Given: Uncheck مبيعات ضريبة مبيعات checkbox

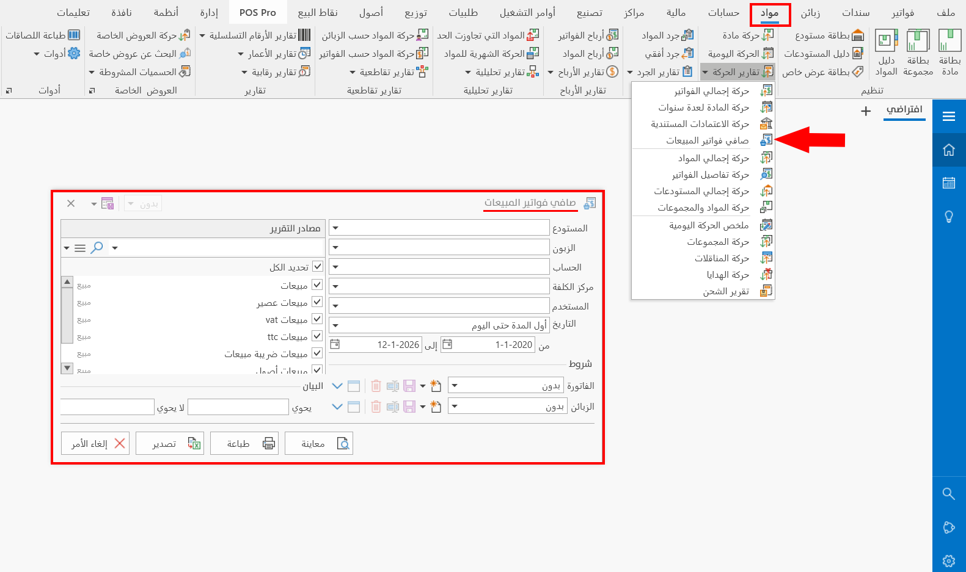Looking at the screenshot, I should 317,353.
